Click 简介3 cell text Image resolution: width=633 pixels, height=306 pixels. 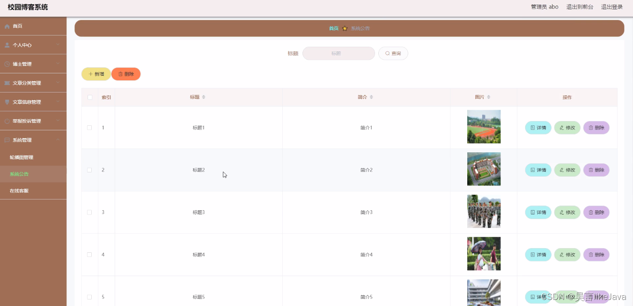(366, 213)
